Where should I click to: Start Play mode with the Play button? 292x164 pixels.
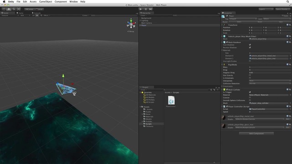(141, 9)
